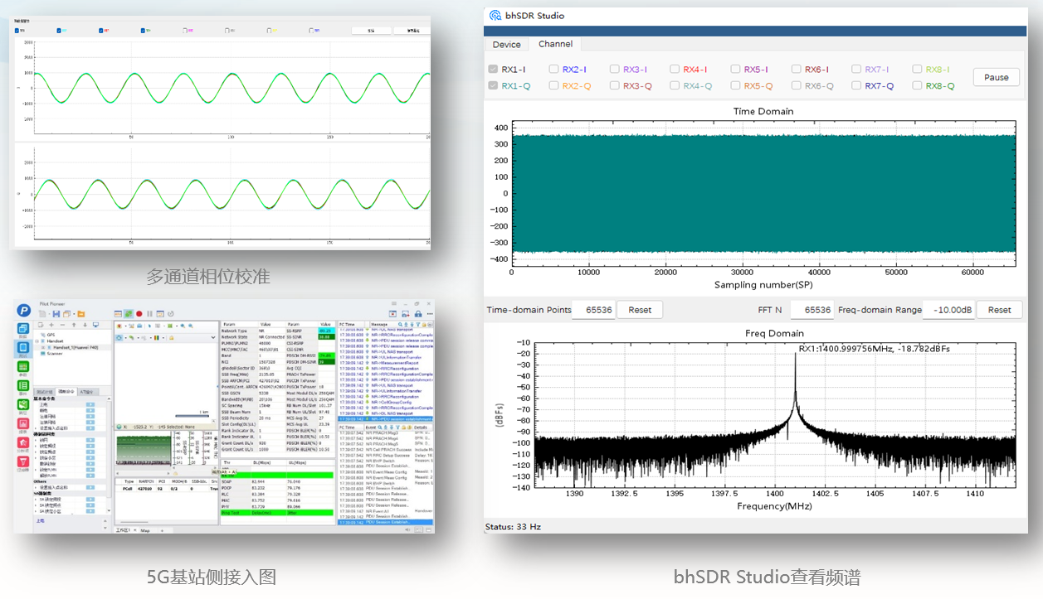Click the down arrow icon above the device tree
This screenshot has width=1043, height=599.
[85, 325]
